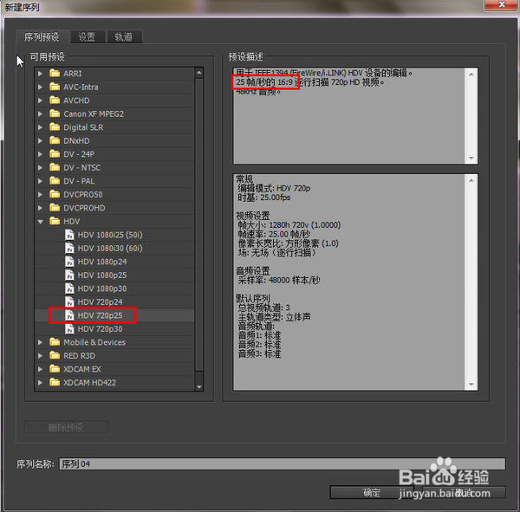Collapse the HDV preset folder

[x=40, y=222]
